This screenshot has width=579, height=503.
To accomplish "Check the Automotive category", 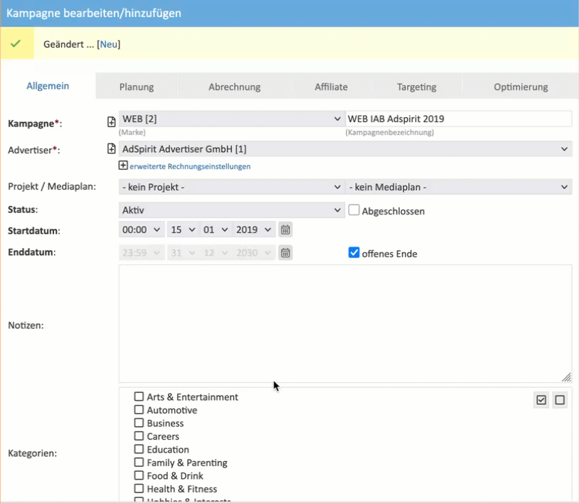I will pyautogui.click(x=139, y=410).
